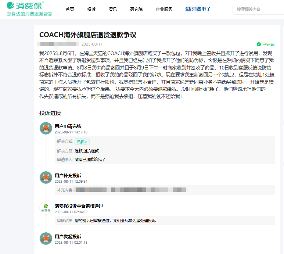This screenshot has width=284, height=254.
Task: Click the complaint title COACH海外旗舰店退货退款争议
Action: pos(88,35)
